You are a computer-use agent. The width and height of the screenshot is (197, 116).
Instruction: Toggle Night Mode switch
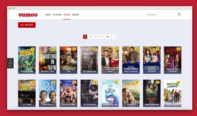click(10, 66)
